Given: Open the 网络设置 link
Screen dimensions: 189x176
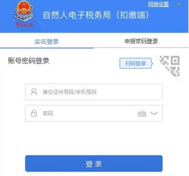Looking at the screenshot, I should 158,4.
